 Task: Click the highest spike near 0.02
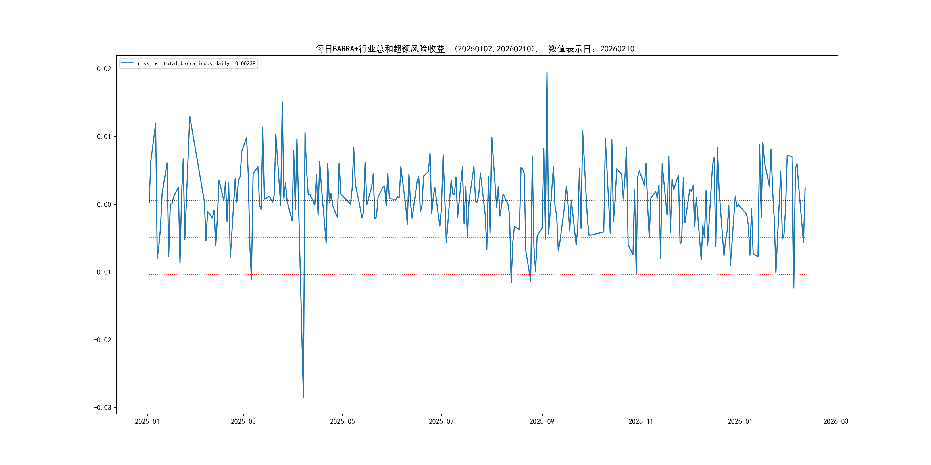547,72
